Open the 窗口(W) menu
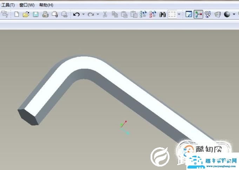 tap(27, 5)
